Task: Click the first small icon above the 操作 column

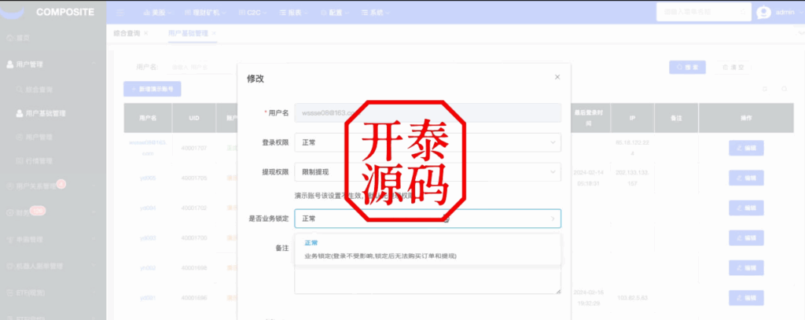Action: click(765, 89)
